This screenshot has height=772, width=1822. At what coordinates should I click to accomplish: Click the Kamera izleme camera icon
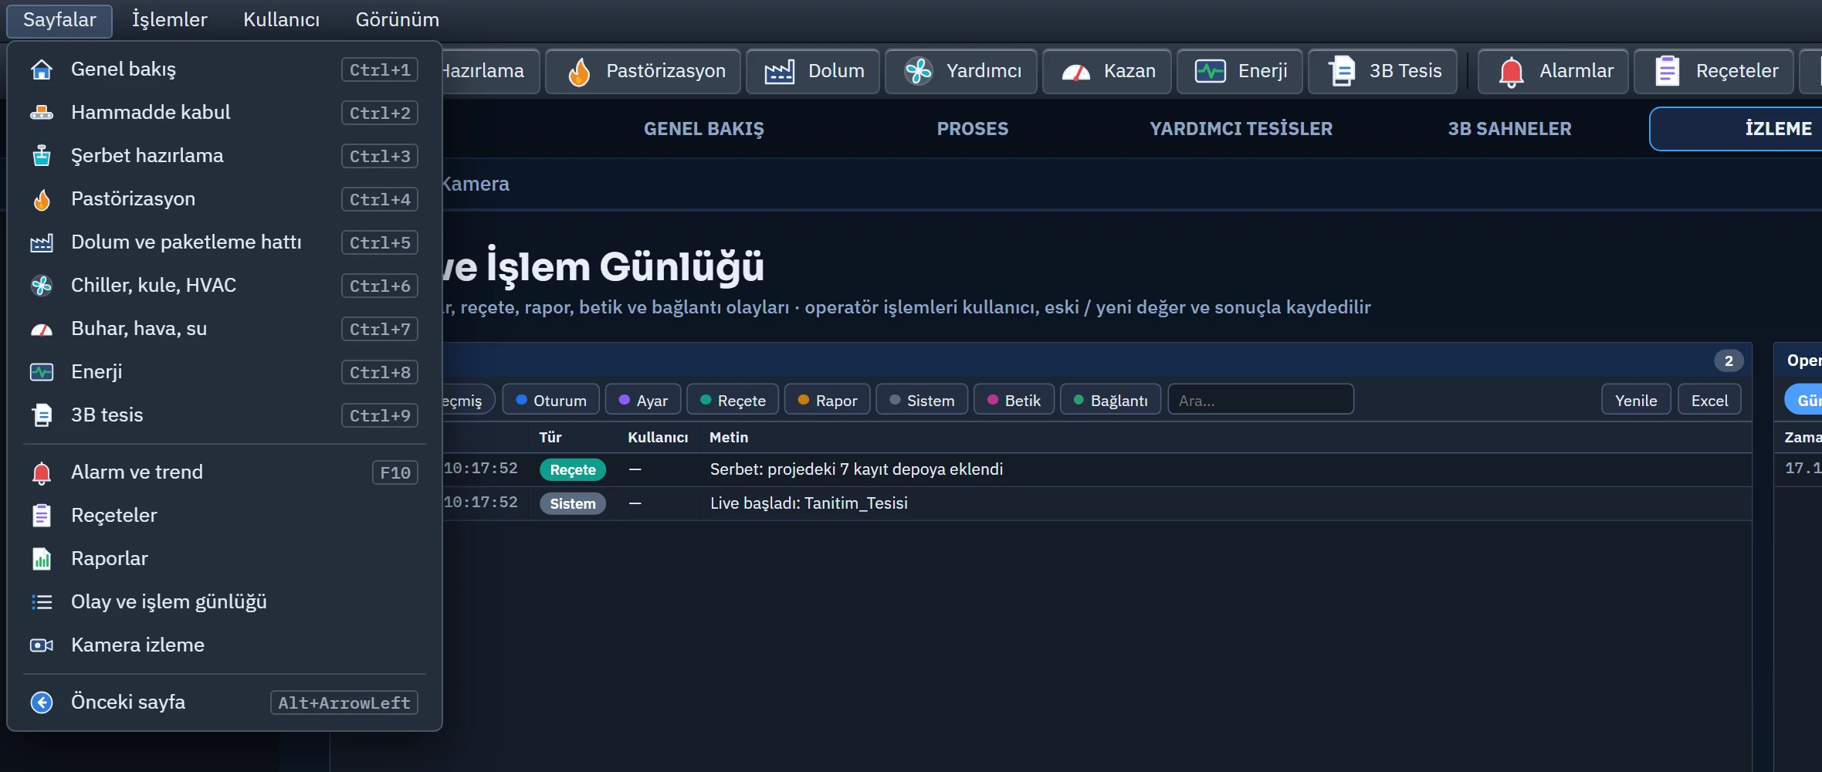pos(42,645)
